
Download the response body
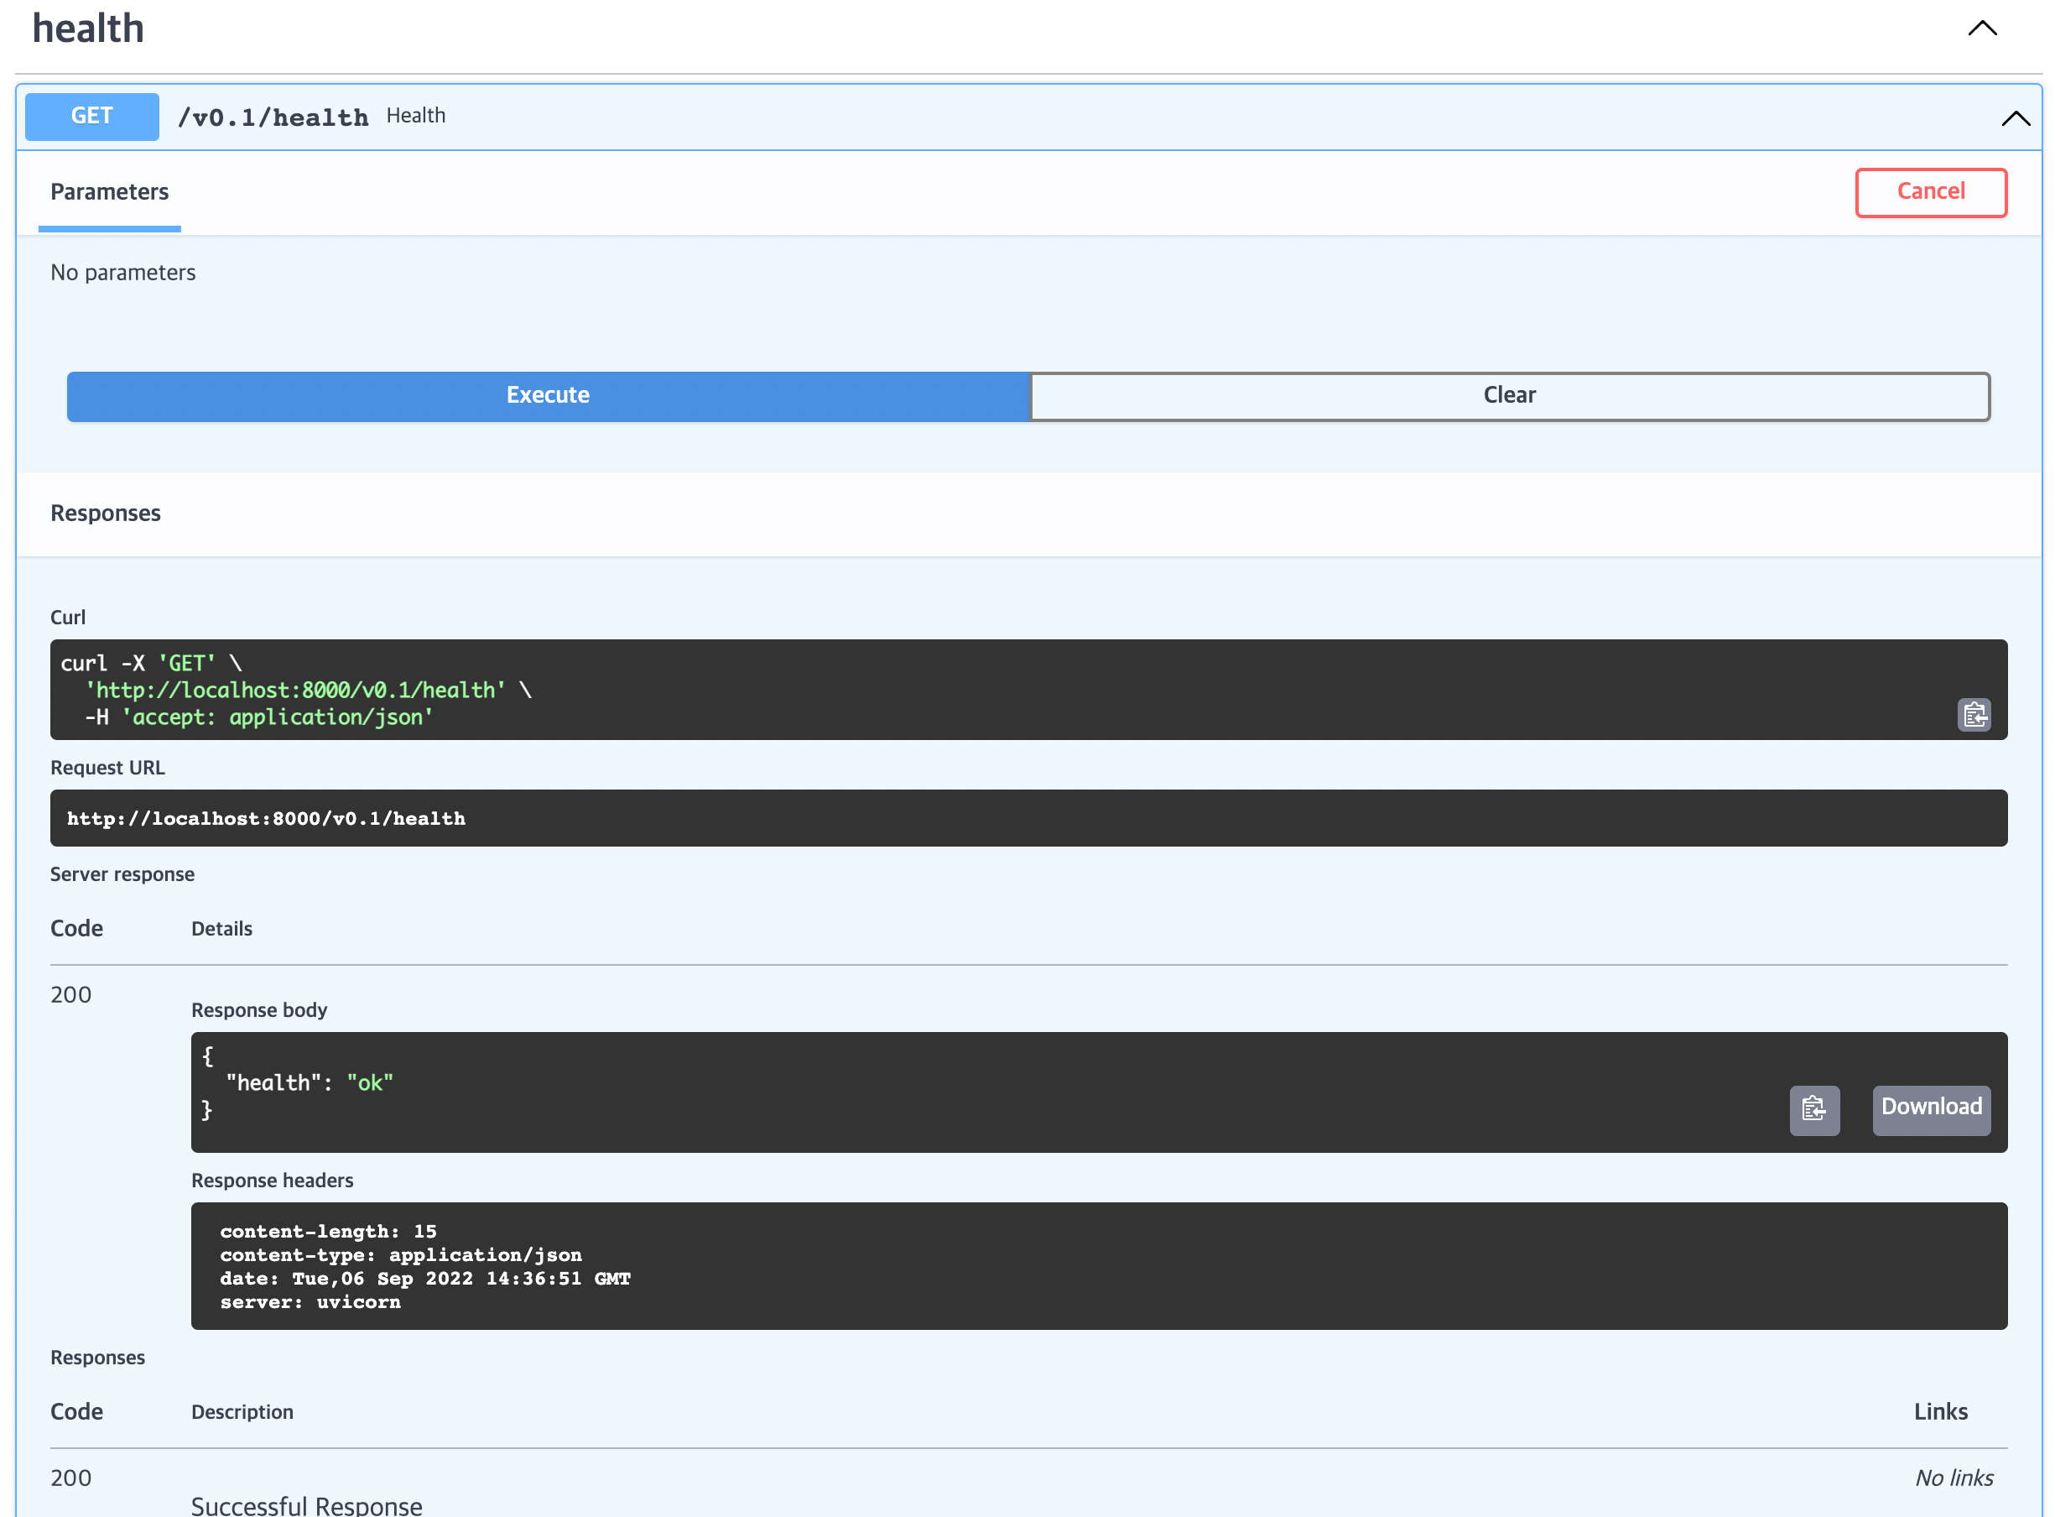point(1930,1108)
